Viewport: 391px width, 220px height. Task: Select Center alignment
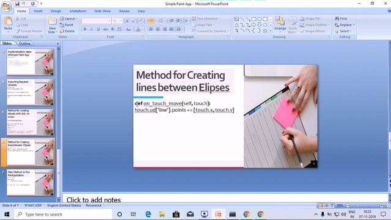click(158, 29)
